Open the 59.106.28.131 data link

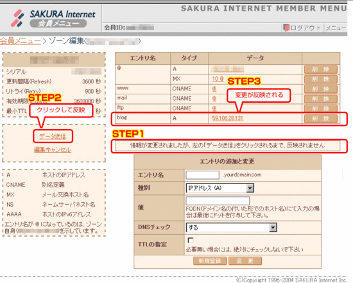coord(228,118)
